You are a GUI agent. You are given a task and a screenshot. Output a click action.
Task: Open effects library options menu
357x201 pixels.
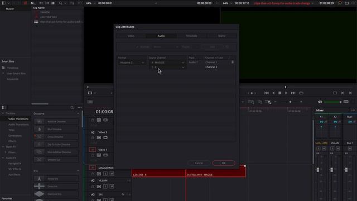[x=79, y=108]
